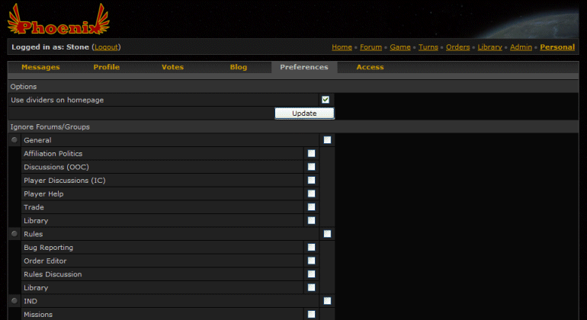The width and height of the screenshot is (587, 320).
Task: Tick the Player Help ignore checkbox
Action: tap(311, 194)
